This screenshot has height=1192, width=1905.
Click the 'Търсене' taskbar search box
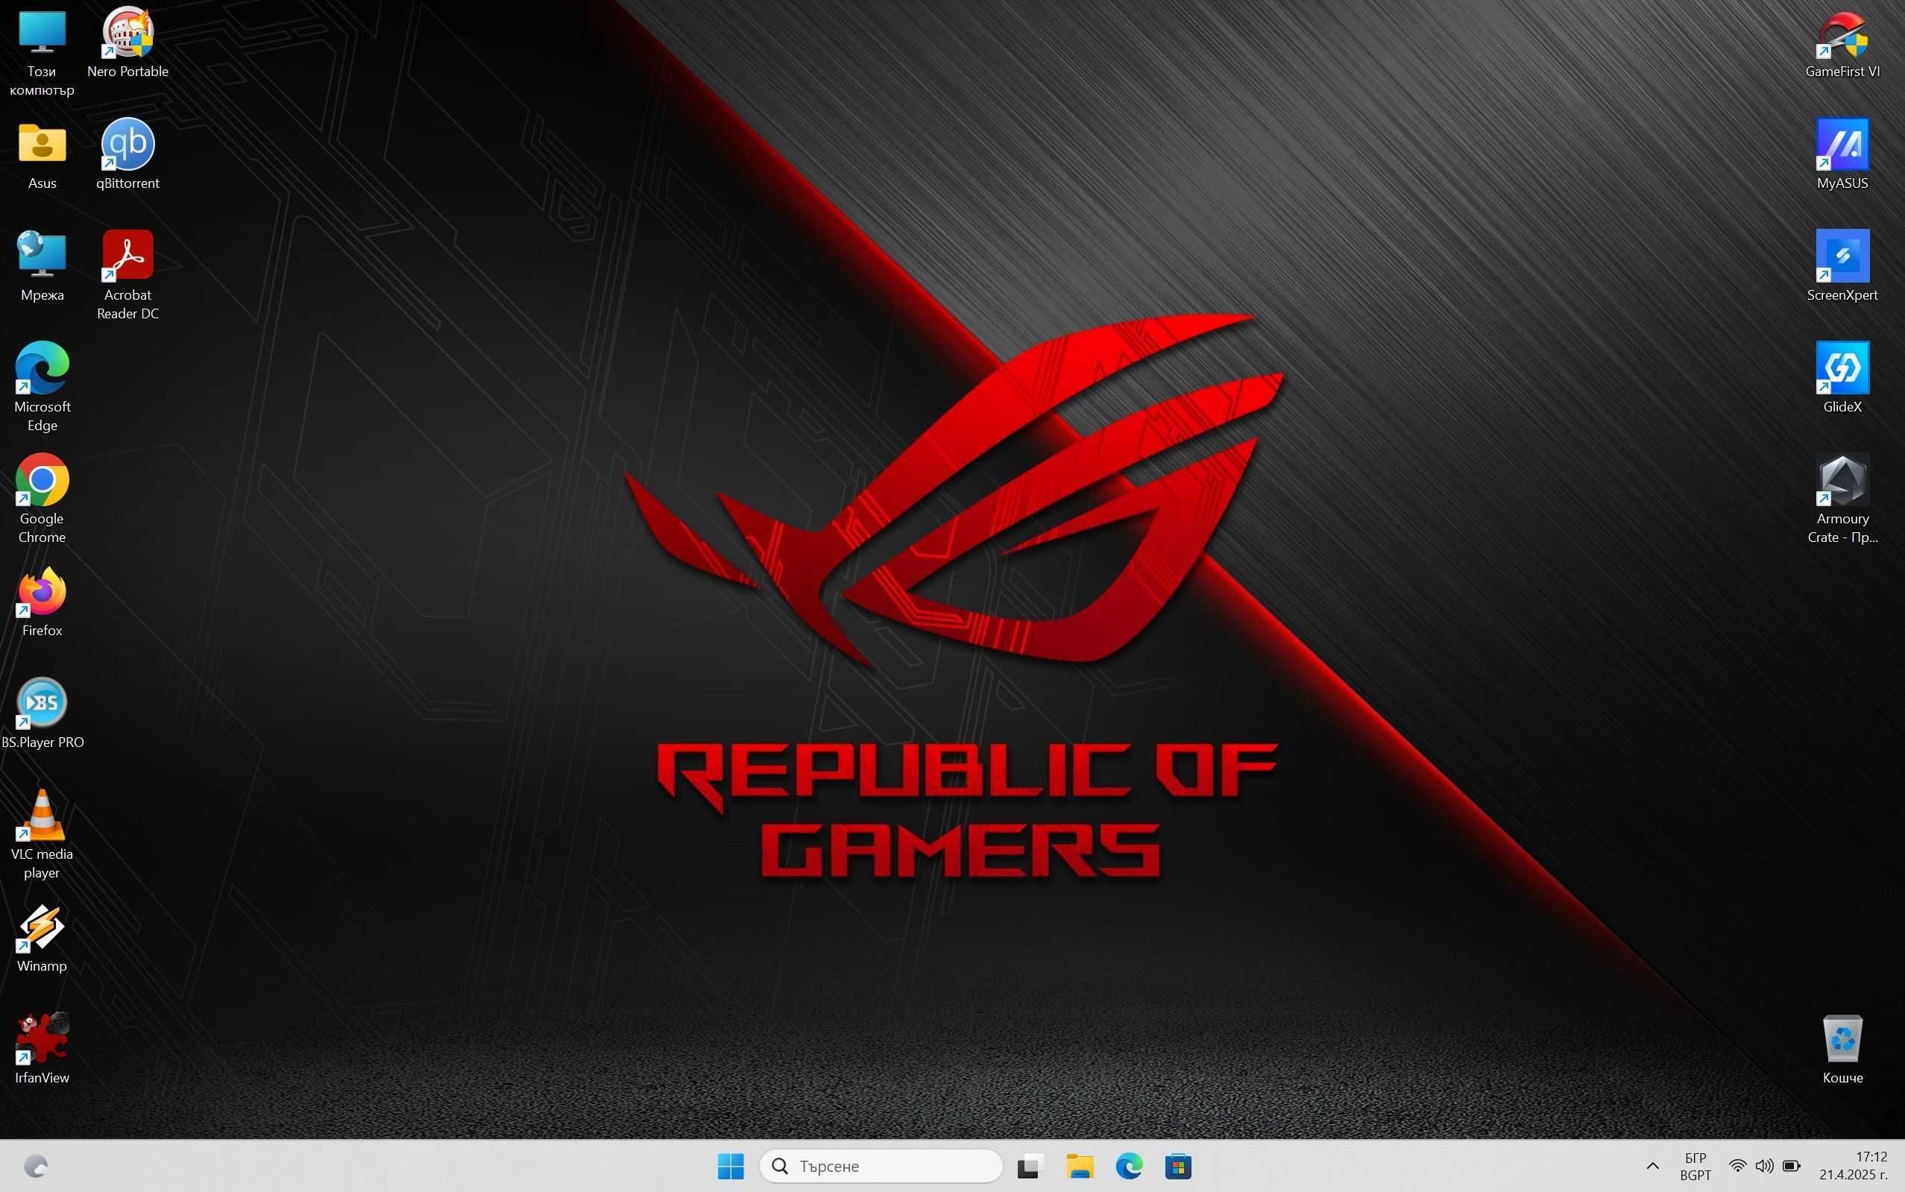(881, 1166)
